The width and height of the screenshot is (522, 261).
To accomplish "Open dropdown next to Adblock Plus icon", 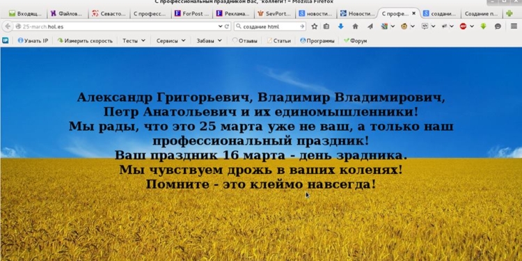I will click(472, 26).
